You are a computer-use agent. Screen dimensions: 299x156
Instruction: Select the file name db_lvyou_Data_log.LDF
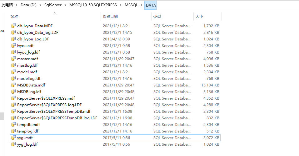pyautogui.click(x=38, y=33)
